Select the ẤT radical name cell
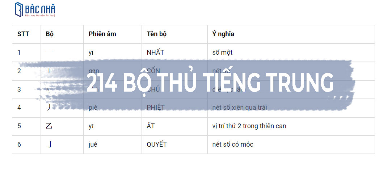The image size is (392, 172). point(151,126)
